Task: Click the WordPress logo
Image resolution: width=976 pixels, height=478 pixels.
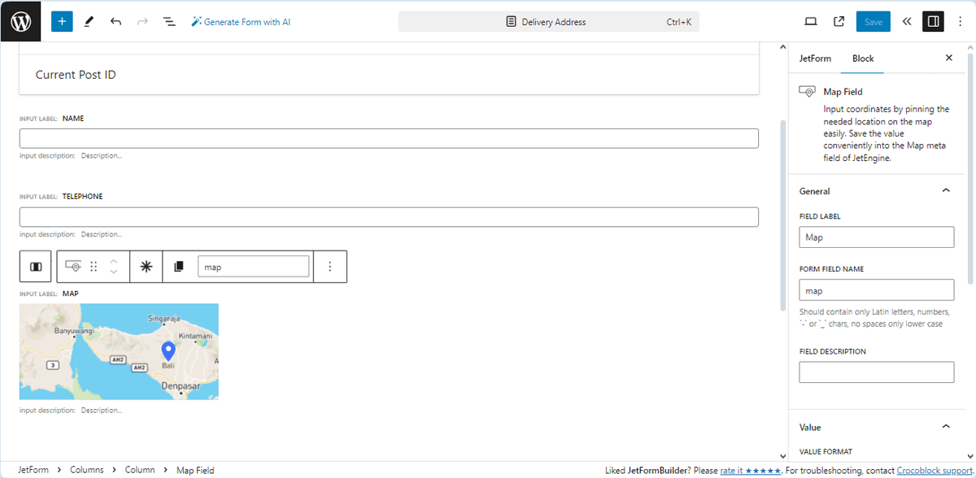Action: [x=20, y=20]
